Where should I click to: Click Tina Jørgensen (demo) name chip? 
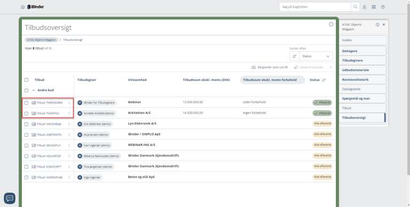[96, 167]
